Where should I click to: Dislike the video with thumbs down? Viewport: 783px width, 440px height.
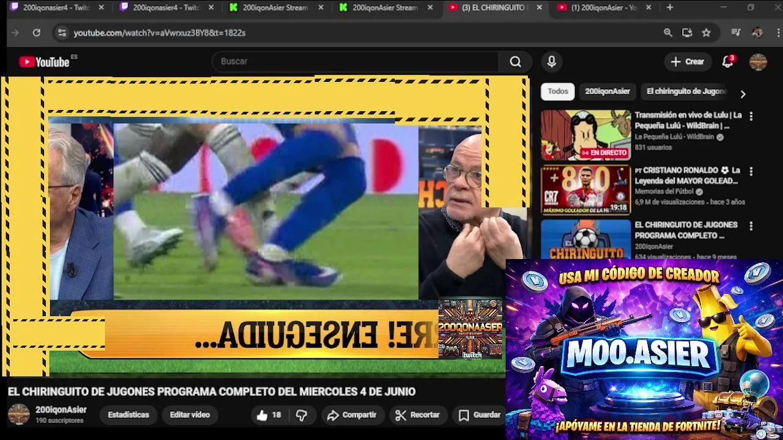pyautogui.click(x=302, y=415)
